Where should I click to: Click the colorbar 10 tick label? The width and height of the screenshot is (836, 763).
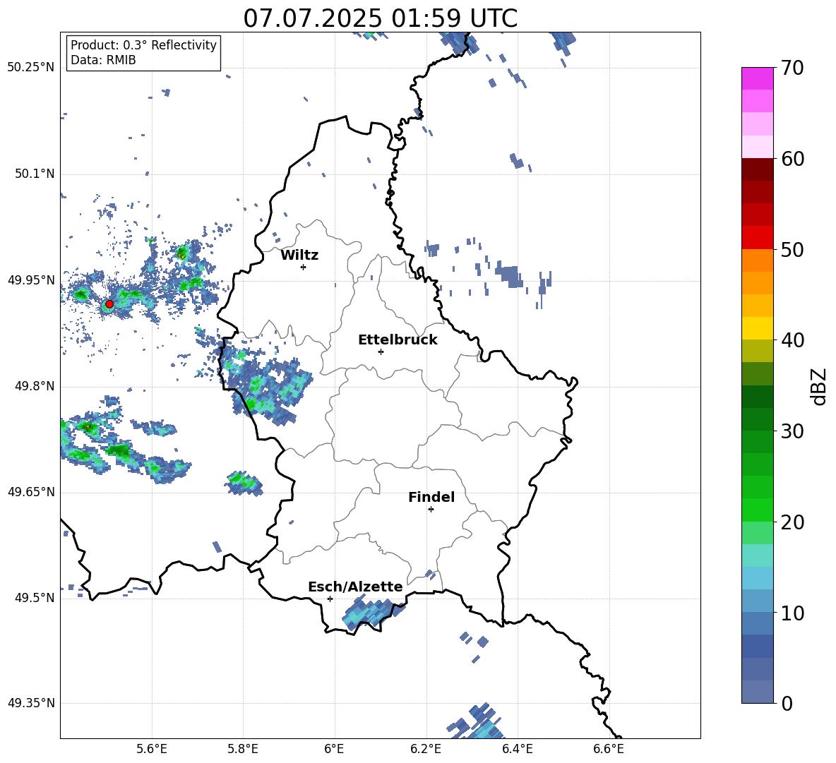click(793, 613)
